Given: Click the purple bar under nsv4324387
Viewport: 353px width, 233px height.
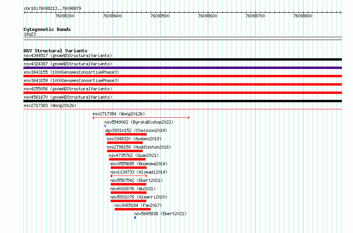Looking at the screenshot, I should (182, 68).
